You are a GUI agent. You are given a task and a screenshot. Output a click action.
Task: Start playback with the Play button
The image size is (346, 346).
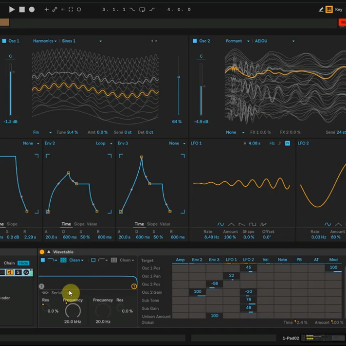pyautogui.click(x=12, y=10)
